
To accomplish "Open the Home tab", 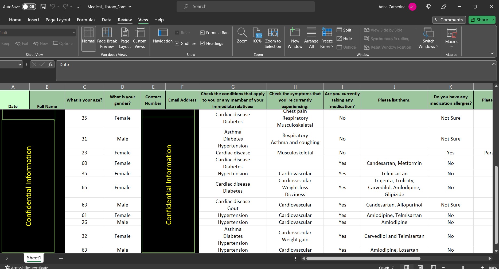I will (15, 20).
